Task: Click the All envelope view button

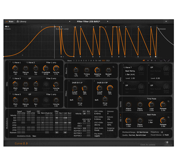Action: click(x=144, y=60)
